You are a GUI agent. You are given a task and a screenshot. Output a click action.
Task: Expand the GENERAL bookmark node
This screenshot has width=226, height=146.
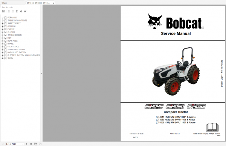[x=3, y=26]
